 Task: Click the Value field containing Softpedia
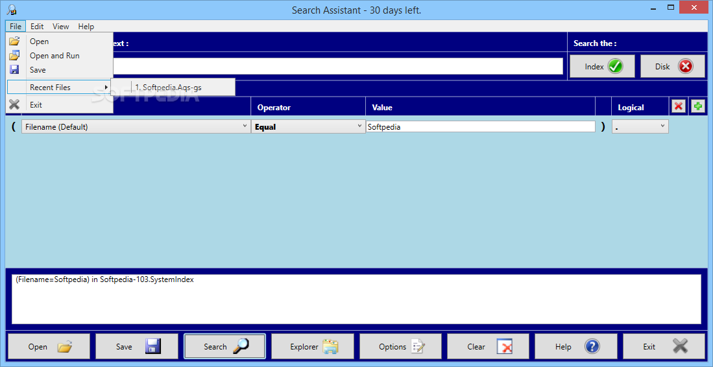point(481,126)
